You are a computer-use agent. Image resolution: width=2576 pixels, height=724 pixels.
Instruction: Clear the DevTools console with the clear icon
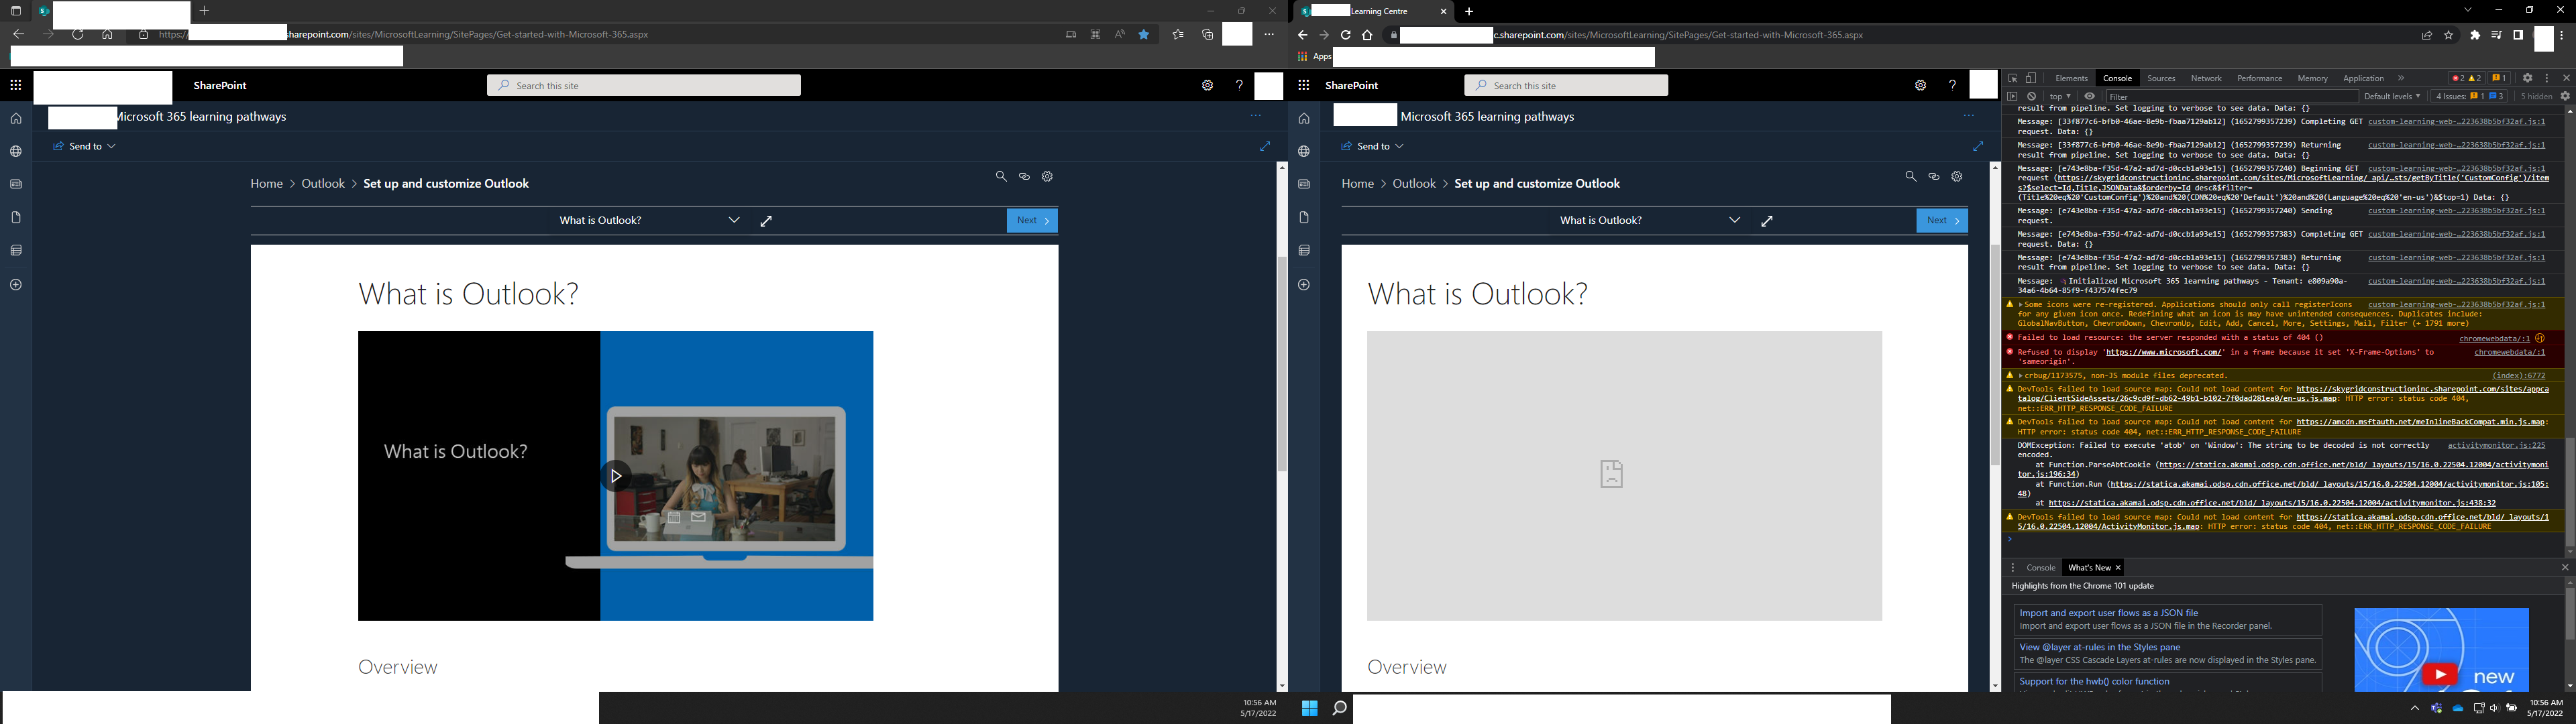coord(2031,96)
